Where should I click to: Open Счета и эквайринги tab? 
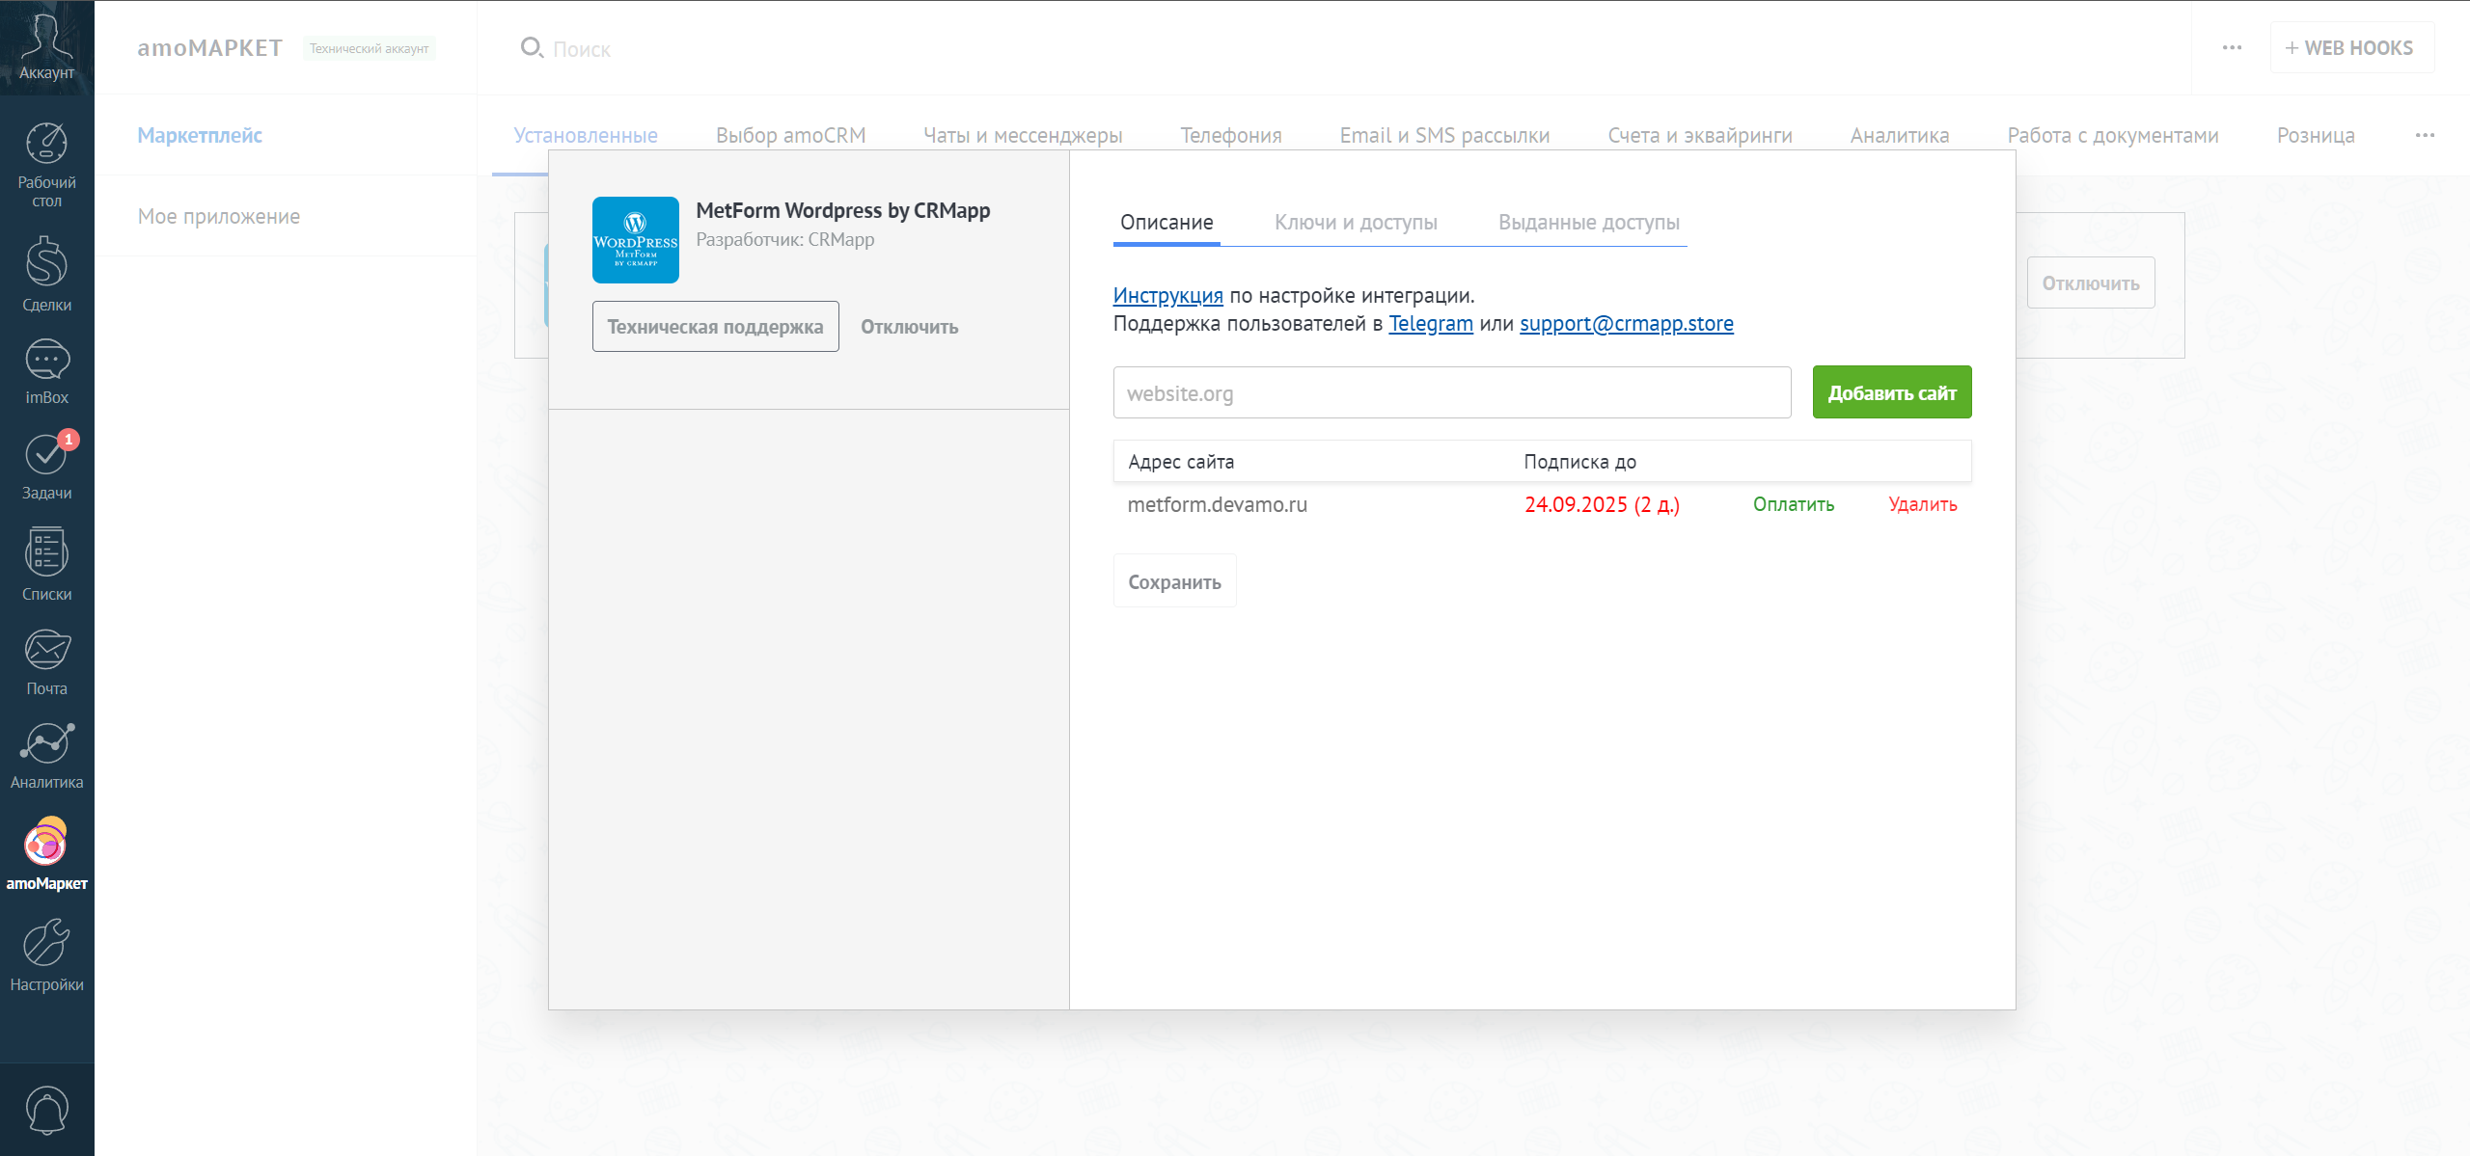pos(1700,135)
